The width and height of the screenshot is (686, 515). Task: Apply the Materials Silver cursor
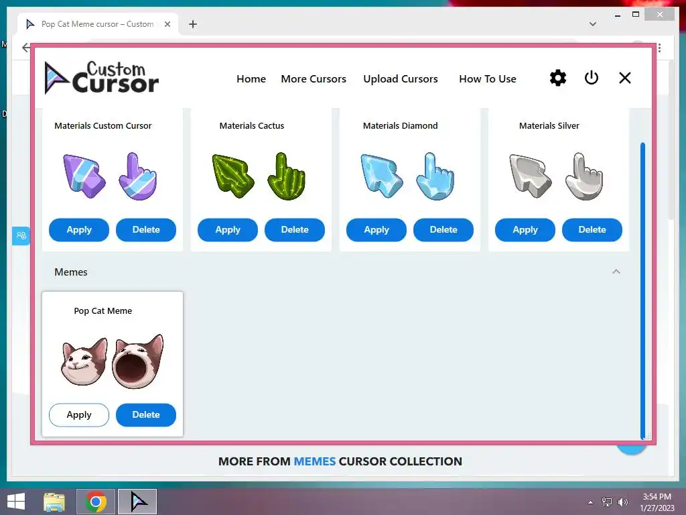pos(525,230)
